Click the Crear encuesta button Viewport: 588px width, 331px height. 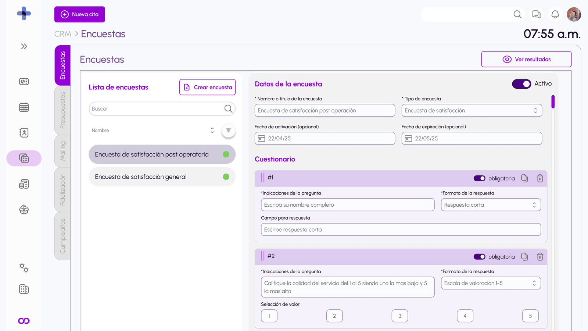[x=207, y=87]
